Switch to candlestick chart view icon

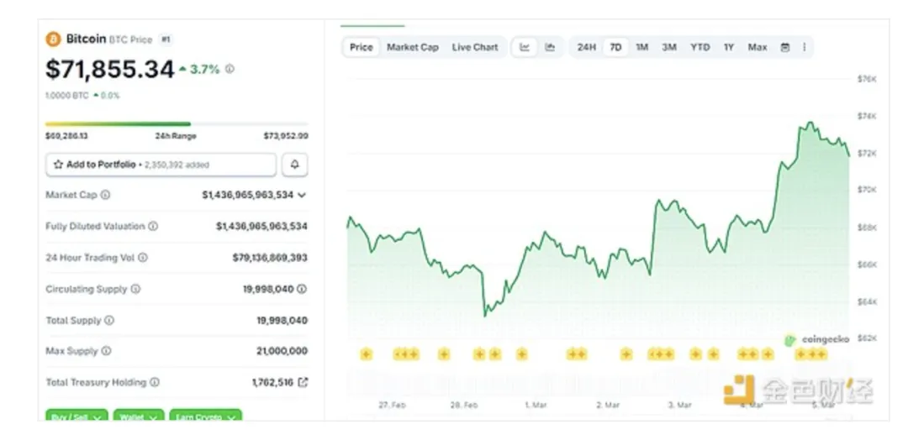[x=550, y=47]
